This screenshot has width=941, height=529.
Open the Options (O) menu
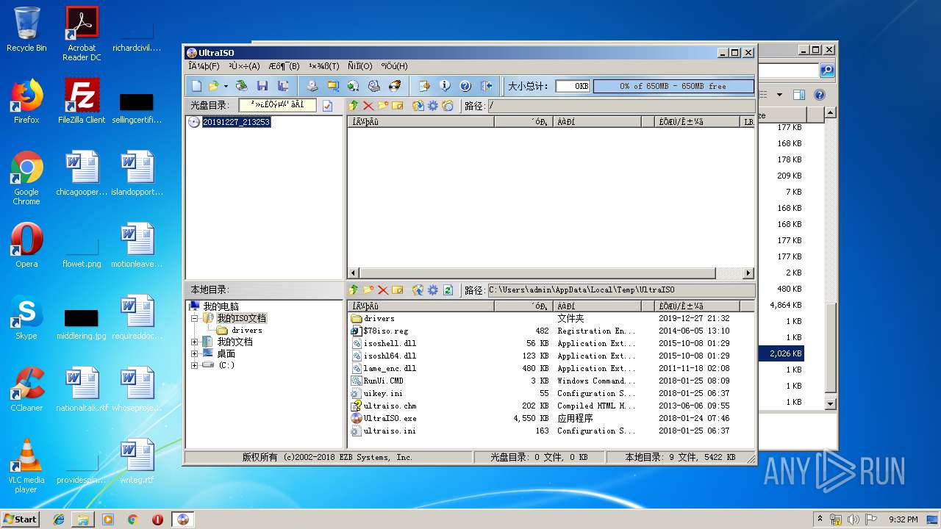pos(360,66)
